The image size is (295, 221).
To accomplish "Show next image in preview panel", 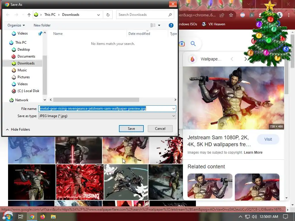I will [x=245, y=59].
